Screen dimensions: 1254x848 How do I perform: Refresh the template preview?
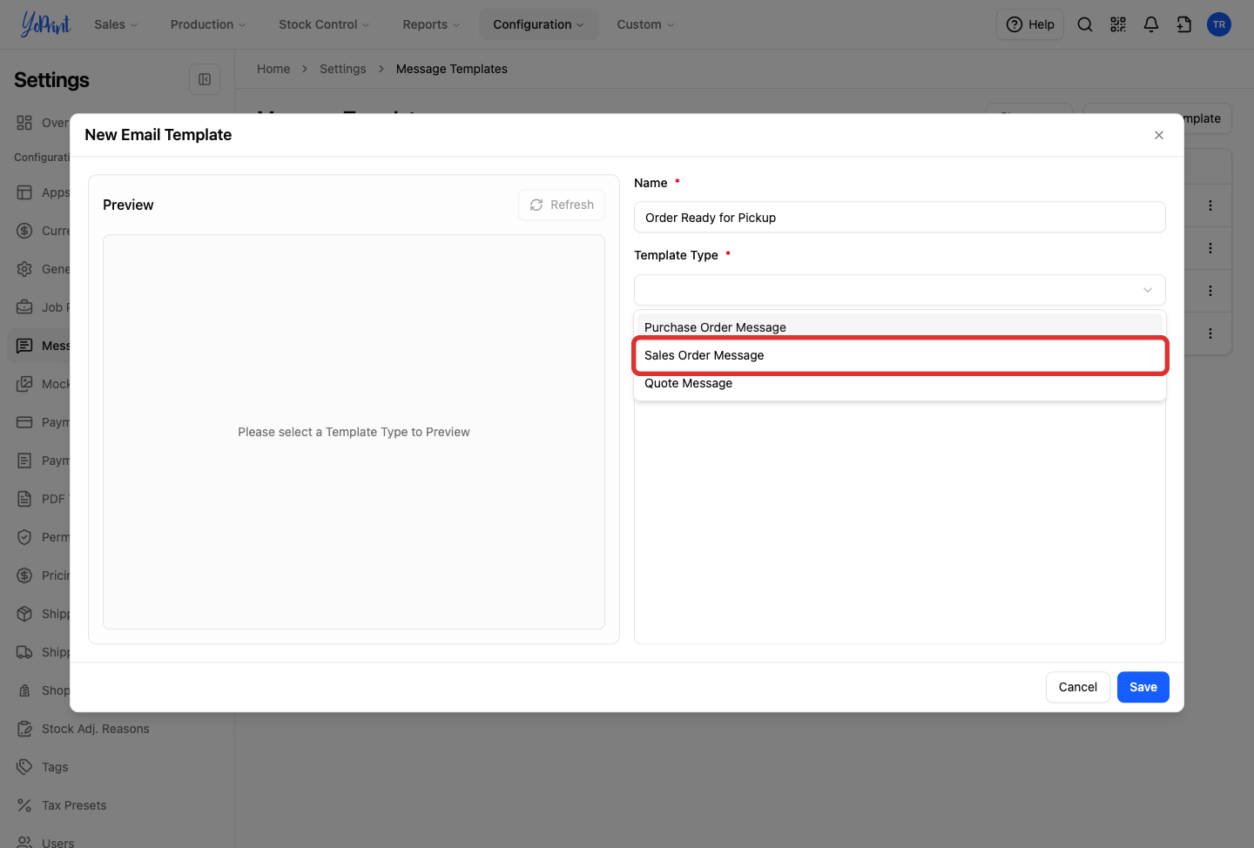point(562,205)
